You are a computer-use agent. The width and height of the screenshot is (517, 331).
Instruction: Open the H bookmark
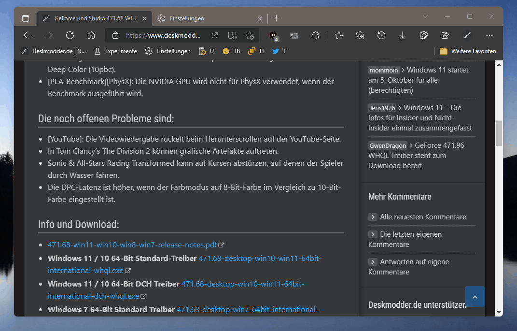pos(256,51)
